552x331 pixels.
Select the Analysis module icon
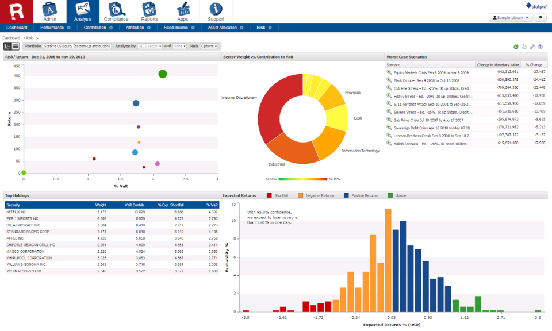click(83, 8)
